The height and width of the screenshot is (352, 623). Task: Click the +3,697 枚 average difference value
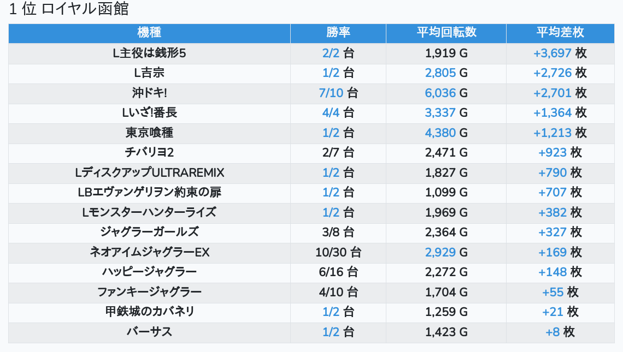[560, 53]
